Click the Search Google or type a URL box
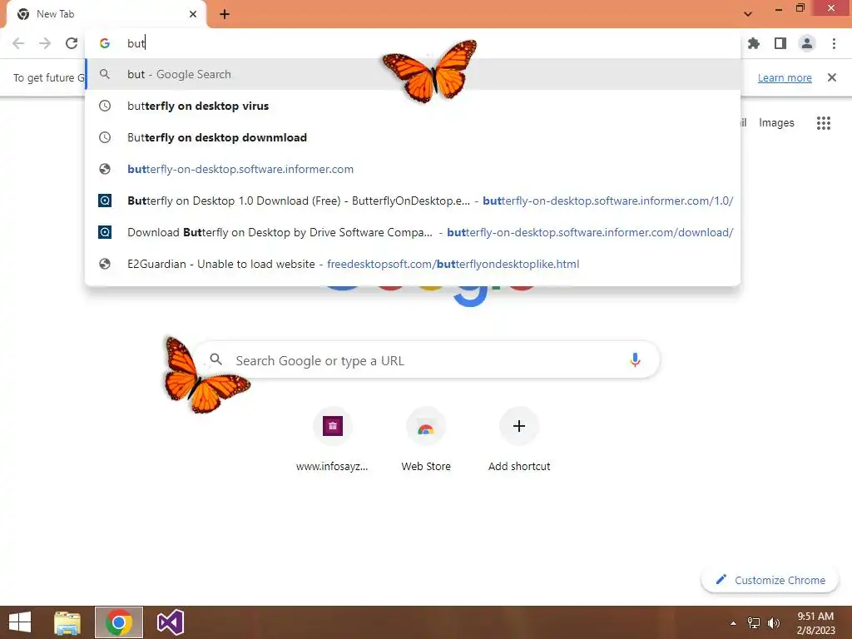Screen dimensions: 852x639 [x=427, y=359]
